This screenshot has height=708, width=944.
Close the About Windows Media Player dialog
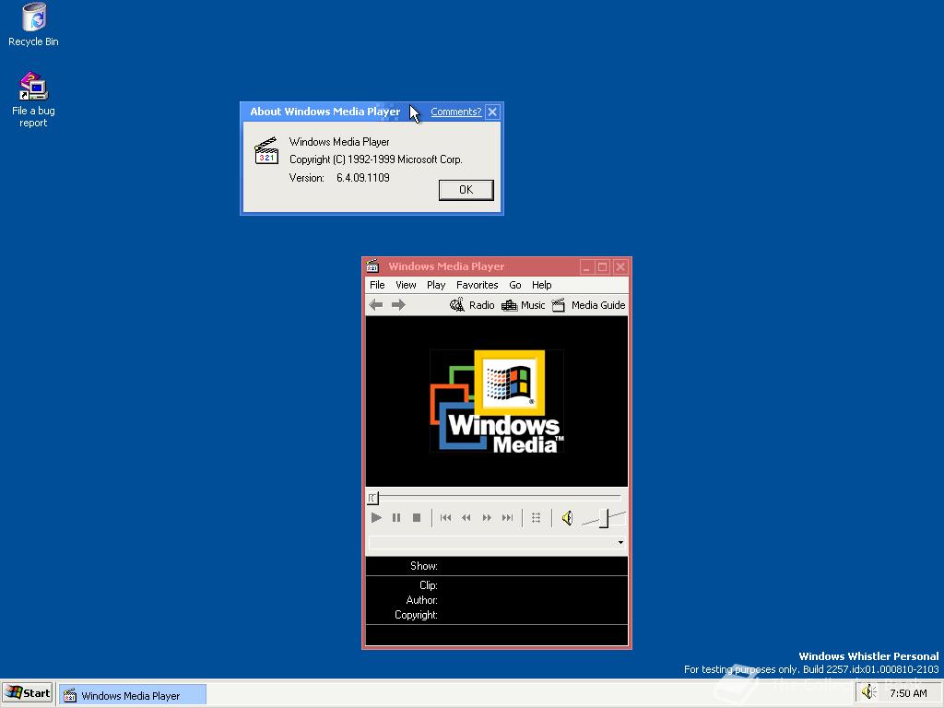492,112
